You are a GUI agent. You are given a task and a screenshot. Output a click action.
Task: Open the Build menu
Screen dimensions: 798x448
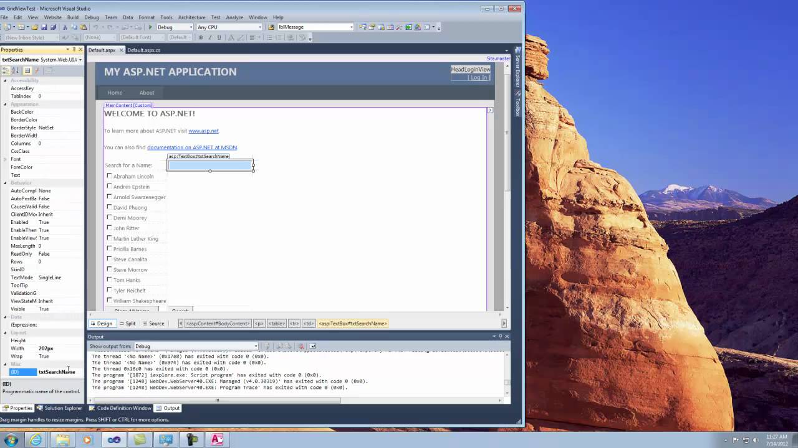[x=73, y=17]
